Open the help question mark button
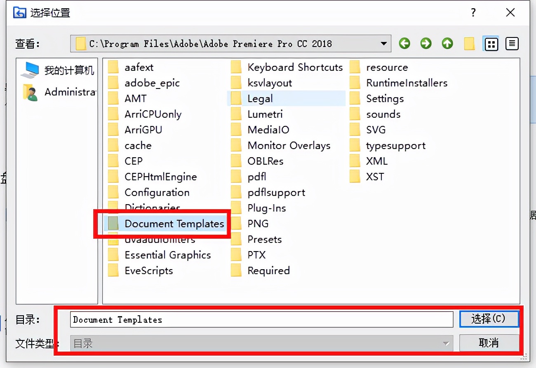The image size is (536, 368). click(473, 13)
